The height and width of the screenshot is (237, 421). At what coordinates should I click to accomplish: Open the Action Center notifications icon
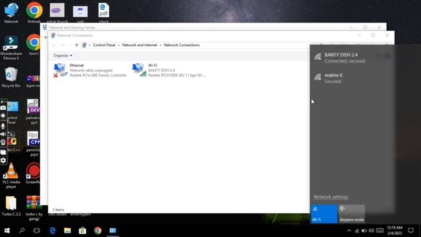pos(410,230)
